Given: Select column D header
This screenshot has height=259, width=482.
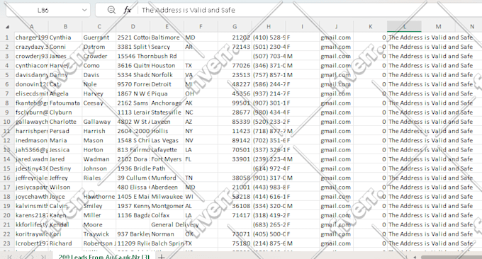Looking at the screenshot, I should click(x=133, y=27).
